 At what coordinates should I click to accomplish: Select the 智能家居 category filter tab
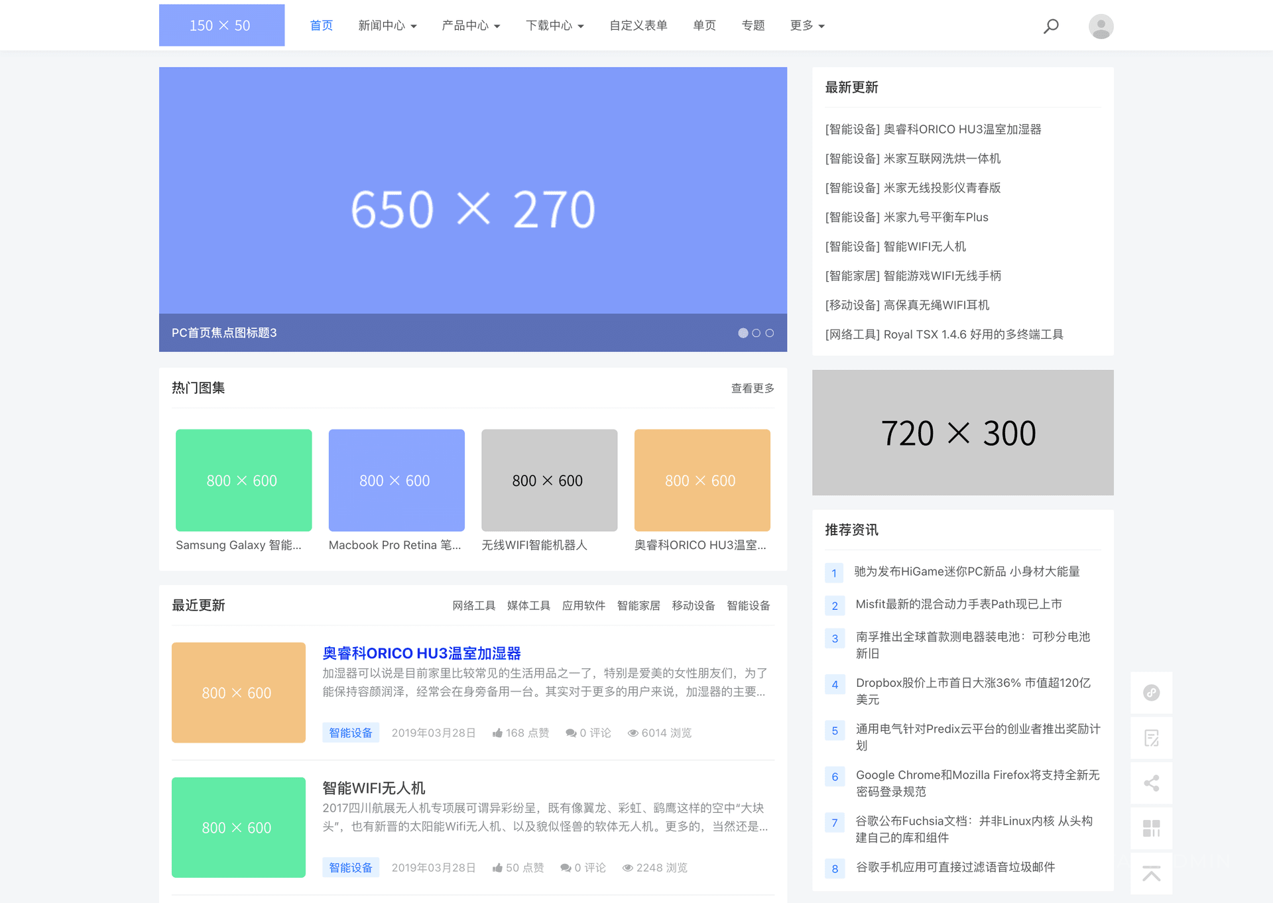[x=638, y=605]
